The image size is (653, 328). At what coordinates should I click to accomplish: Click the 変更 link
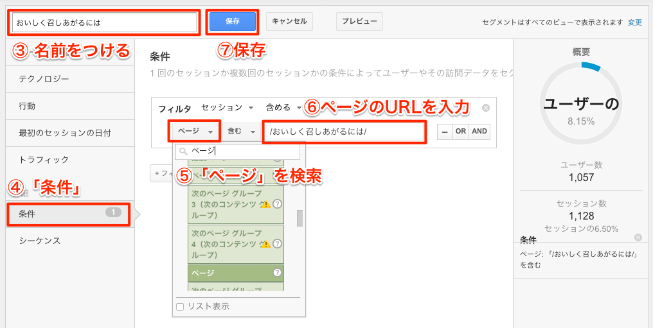coord(635,22)
